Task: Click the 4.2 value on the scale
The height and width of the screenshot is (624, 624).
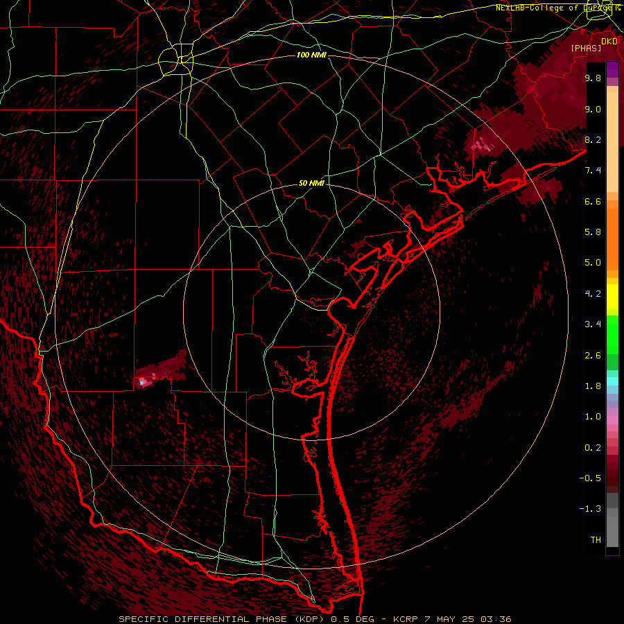Action: click(593, 294)
